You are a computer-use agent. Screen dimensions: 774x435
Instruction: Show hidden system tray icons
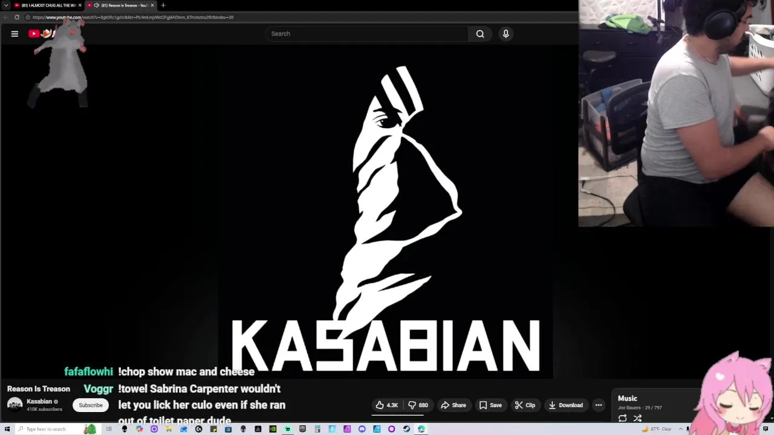tap(681, 429)
